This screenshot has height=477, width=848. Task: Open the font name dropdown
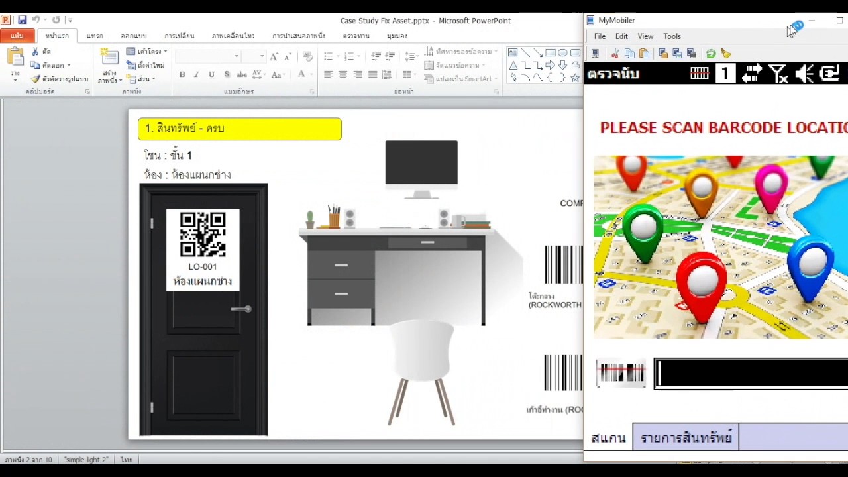236,56
